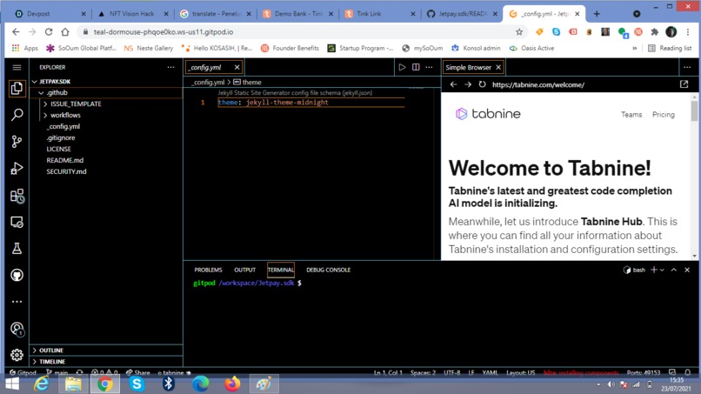The height and width of the screenshot is (394, 701).
Task: Show additional views ellipsis in activity bar
Action: (x=17, y=302)
